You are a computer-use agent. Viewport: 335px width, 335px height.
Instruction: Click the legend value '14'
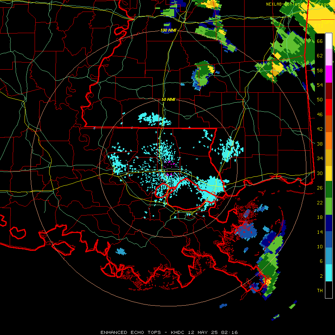click(320, 232)
